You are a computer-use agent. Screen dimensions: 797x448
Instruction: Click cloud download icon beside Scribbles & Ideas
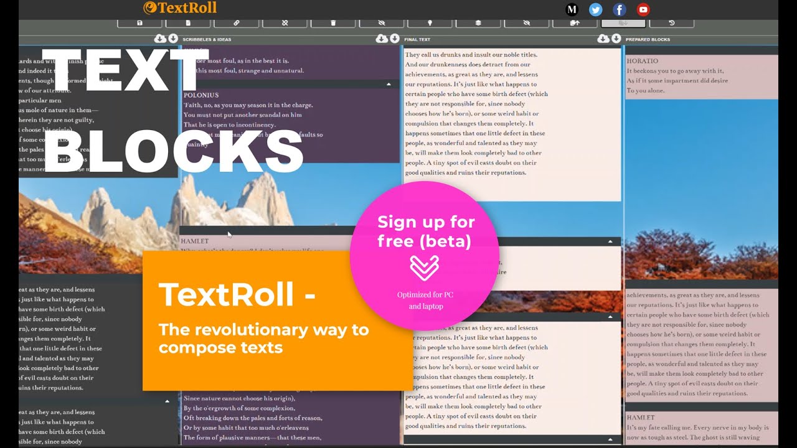(159, 39)
